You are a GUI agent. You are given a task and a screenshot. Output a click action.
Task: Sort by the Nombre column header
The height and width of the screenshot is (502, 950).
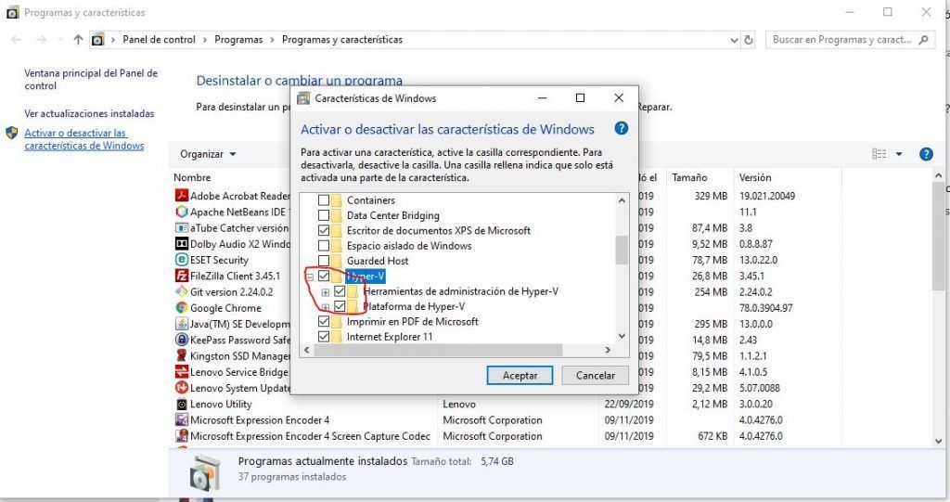pyautogui.click(x=192, y=177)
